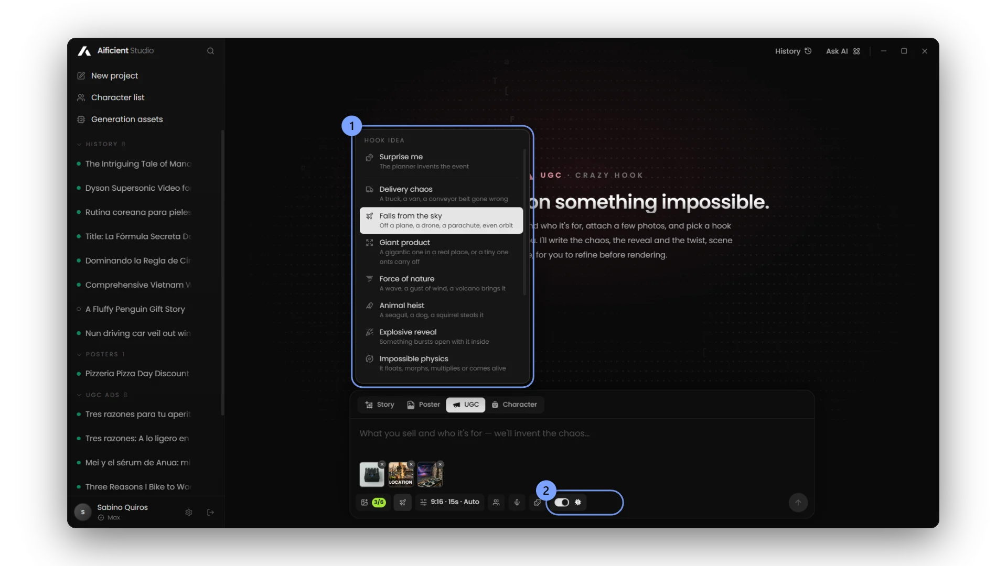Click the characters icon in prompt toolbar
Screen dimensions: 1007x566
click(x=496, y=503)
